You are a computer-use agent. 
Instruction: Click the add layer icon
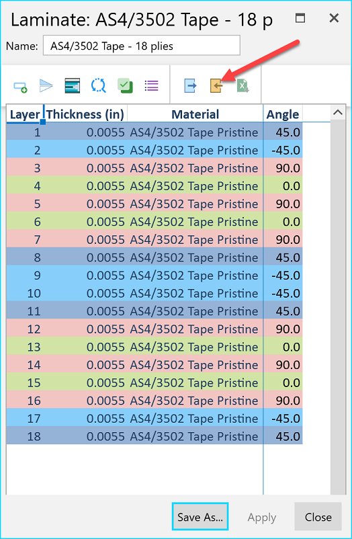click(20, 87)
